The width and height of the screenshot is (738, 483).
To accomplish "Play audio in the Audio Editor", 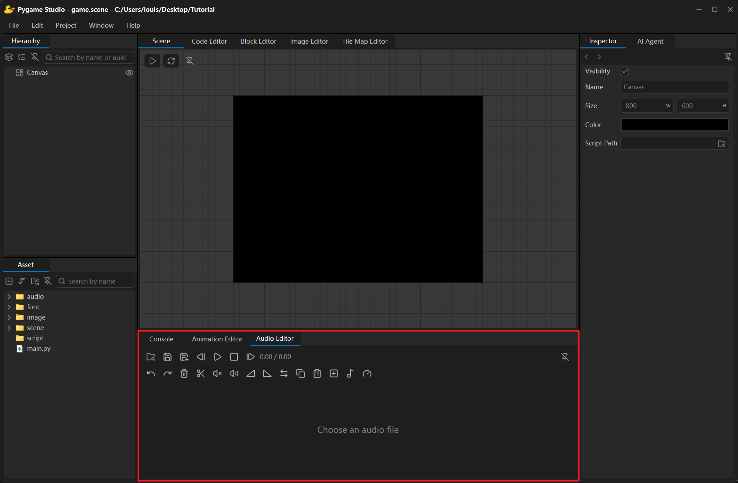I will tap(217, 357).
